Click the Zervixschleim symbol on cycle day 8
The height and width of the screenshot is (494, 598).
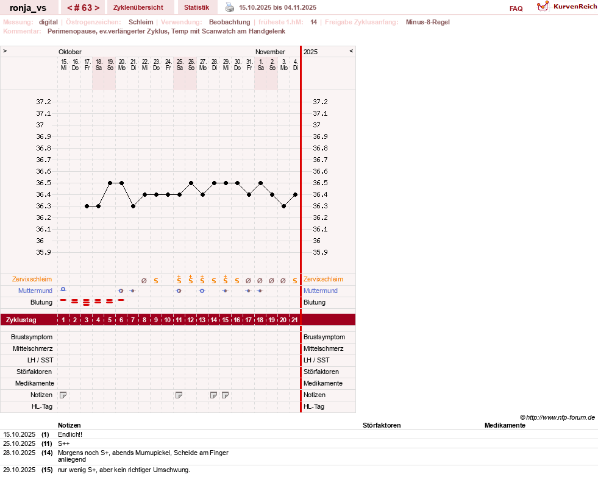pos(144,281)
